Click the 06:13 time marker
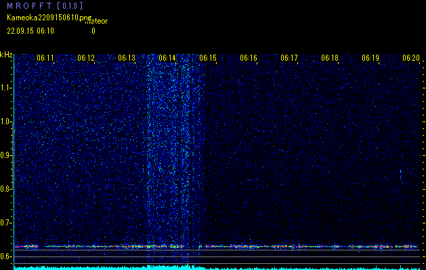The image size is (426, 270). 127,57
